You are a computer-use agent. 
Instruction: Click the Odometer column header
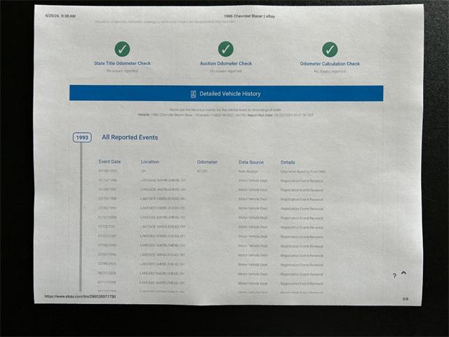click(x=207, y=162)
